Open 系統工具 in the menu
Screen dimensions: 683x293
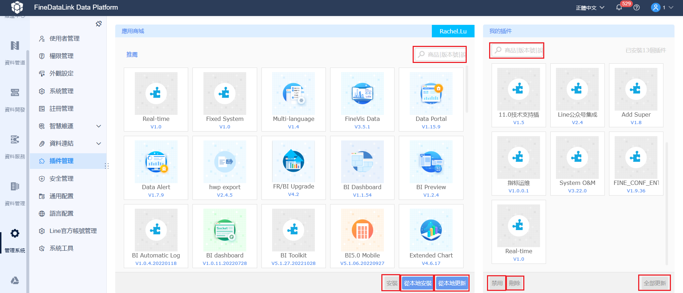click(x=68, y=248)
